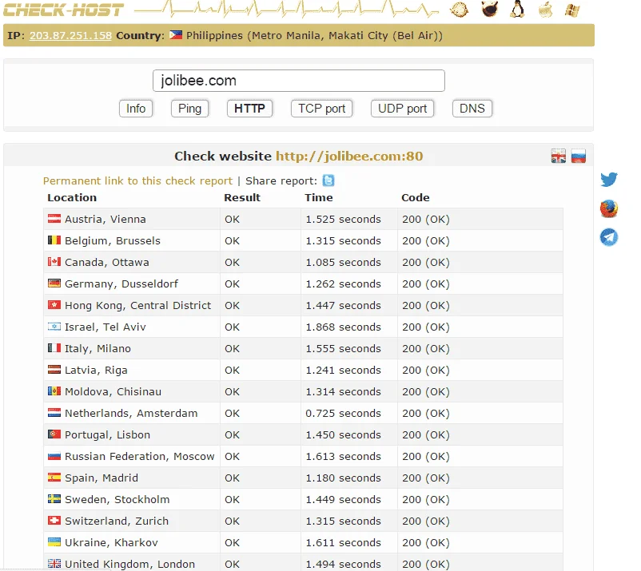The image size is (641, 571).
Task: Click the Hong Kong flag icon
Action: pos(54,305)
